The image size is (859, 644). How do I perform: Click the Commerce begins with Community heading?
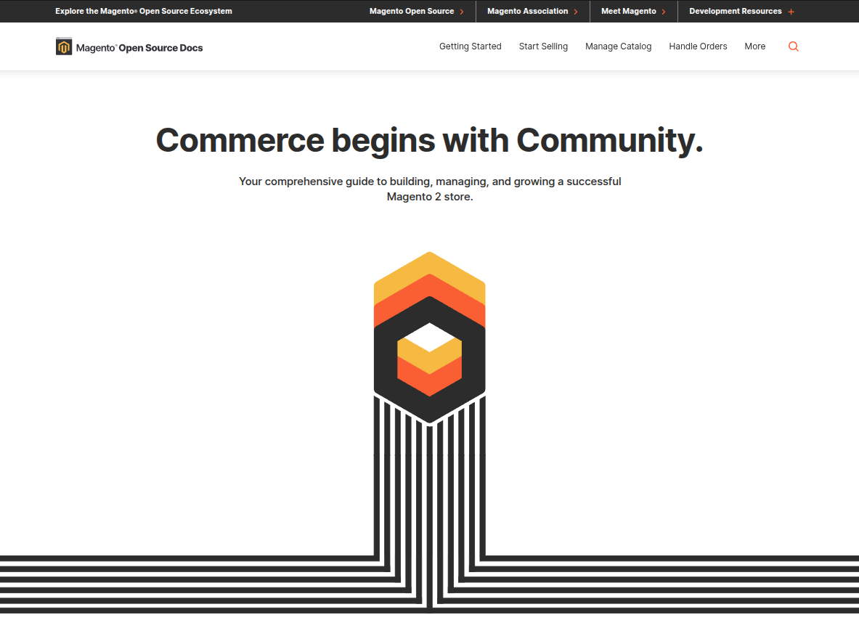point(429,139)
